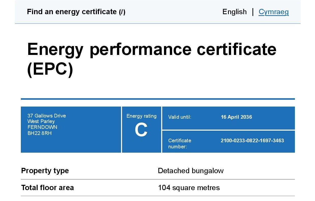315x201 pixels.
Task: Select the West Parley address line
Action: [41, 121]
